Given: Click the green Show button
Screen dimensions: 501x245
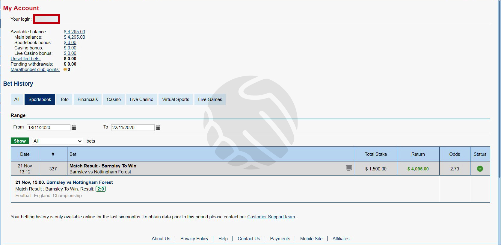Looking at the screenshot, I should 20,141.
